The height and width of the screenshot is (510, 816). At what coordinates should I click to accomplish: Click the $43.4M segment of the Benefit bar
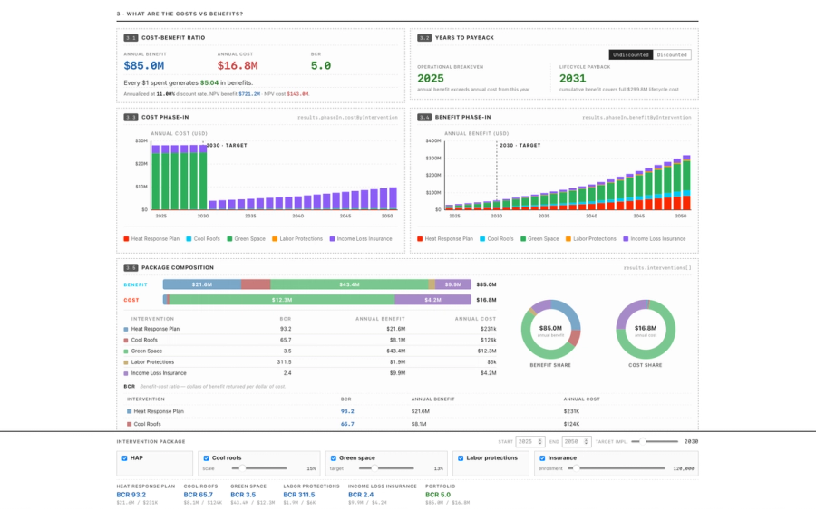pyautogui.click(x=349, y=284)
